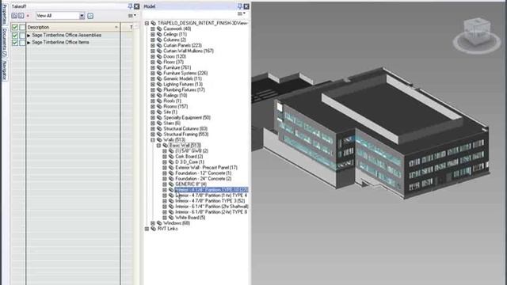Viewport: 507px width, 285px height.
Task: Click second toolbar icon in Takeoff panel
Action: click(x=21, y=16)
